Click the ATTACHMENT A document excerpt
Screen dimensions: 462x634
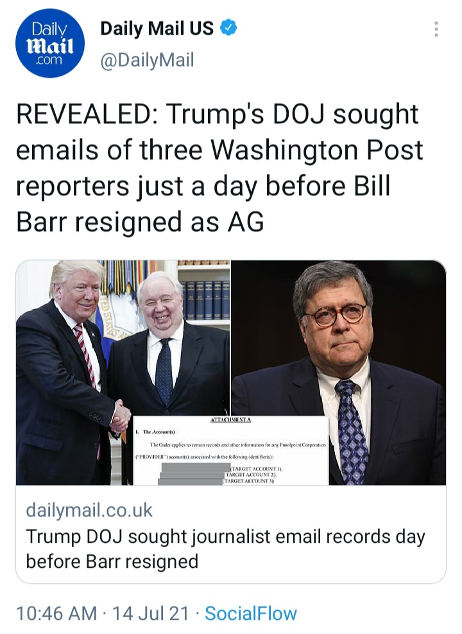(230, 450)
